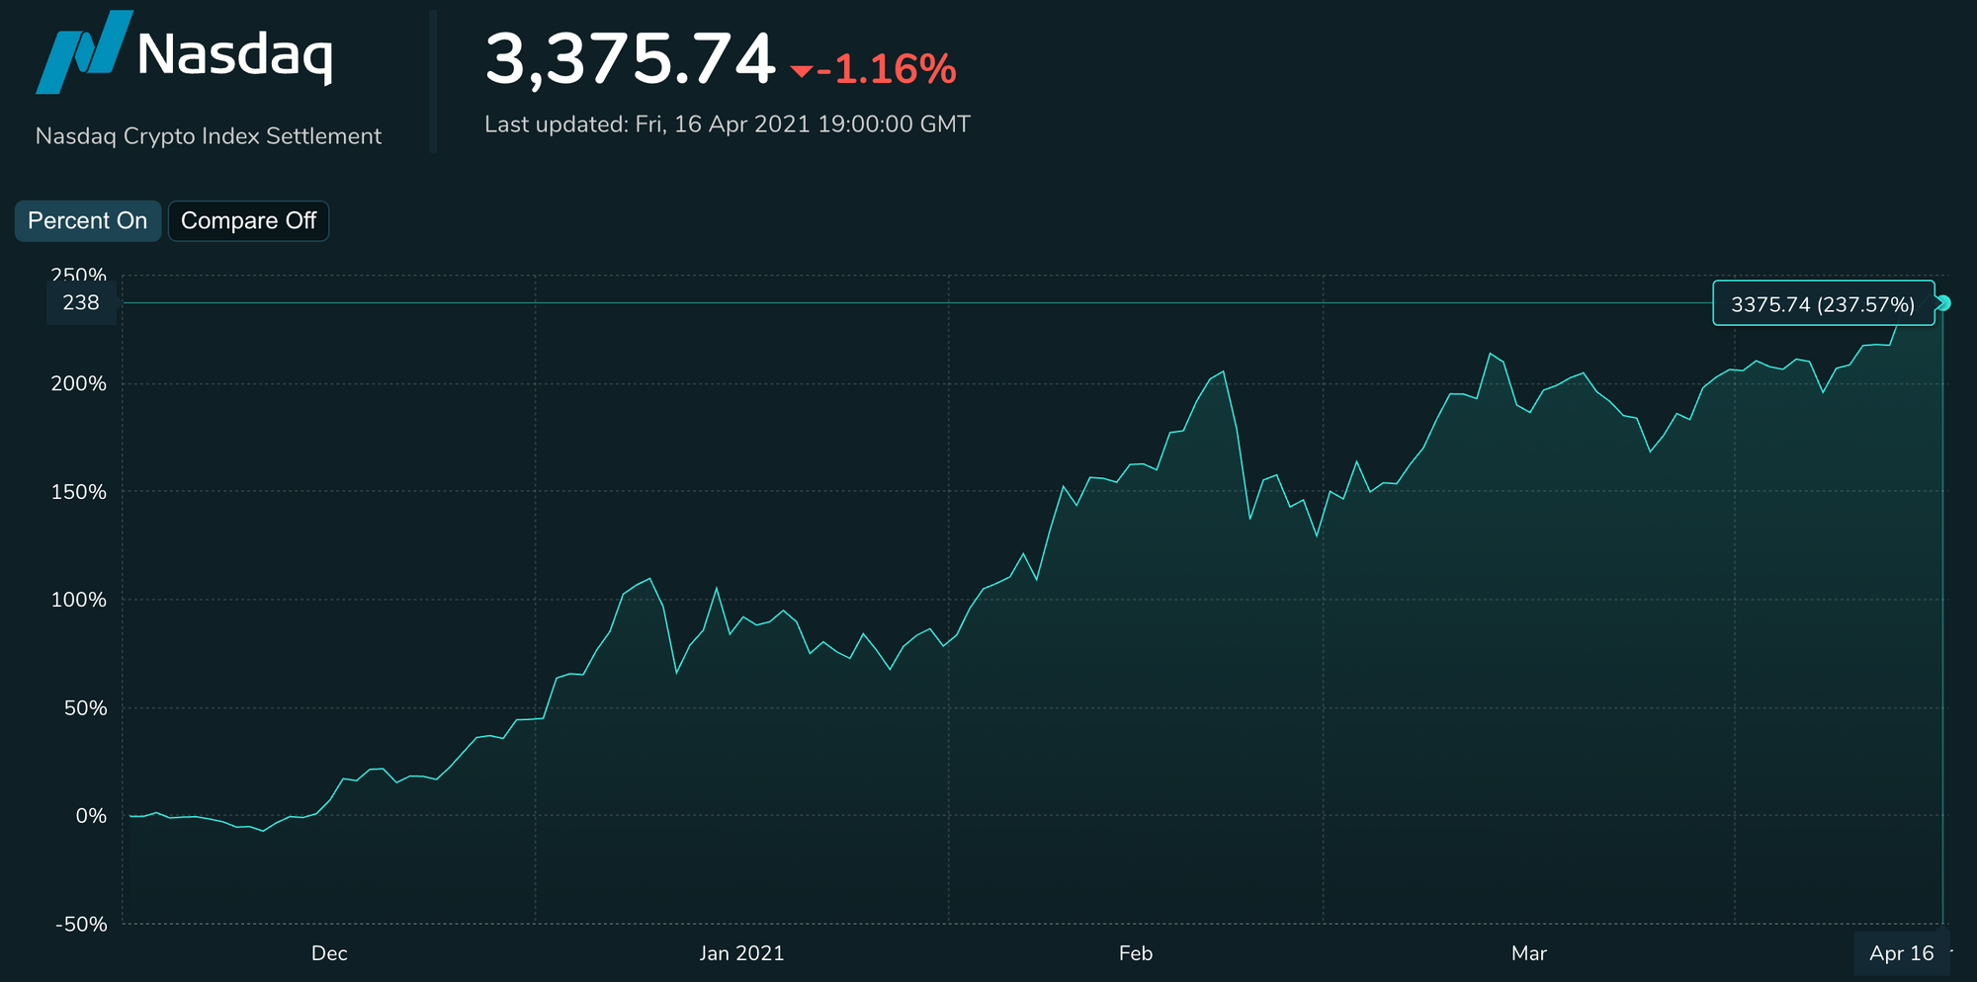Click the 238 y-axis value marker
This screenshot has height=982, width=1977.
click(x=81, y=303)
